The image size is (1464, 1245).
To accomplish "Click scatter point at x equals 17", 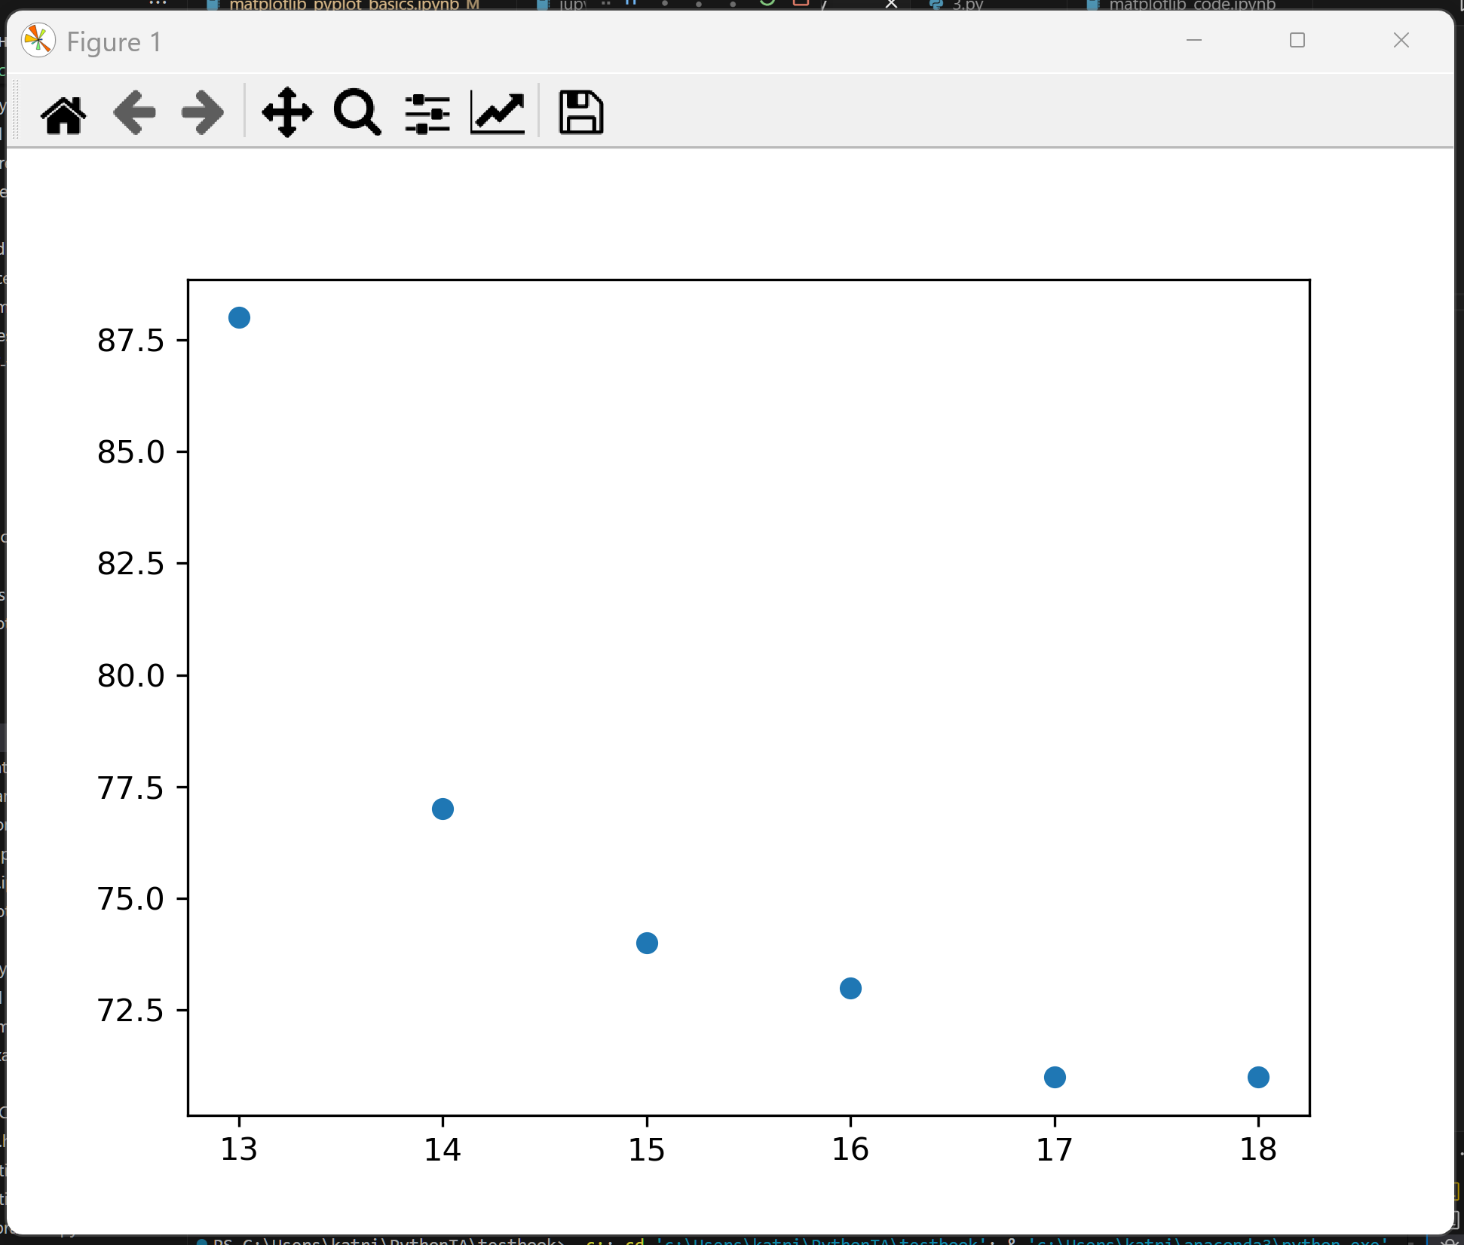I will click(1055, 1077).
